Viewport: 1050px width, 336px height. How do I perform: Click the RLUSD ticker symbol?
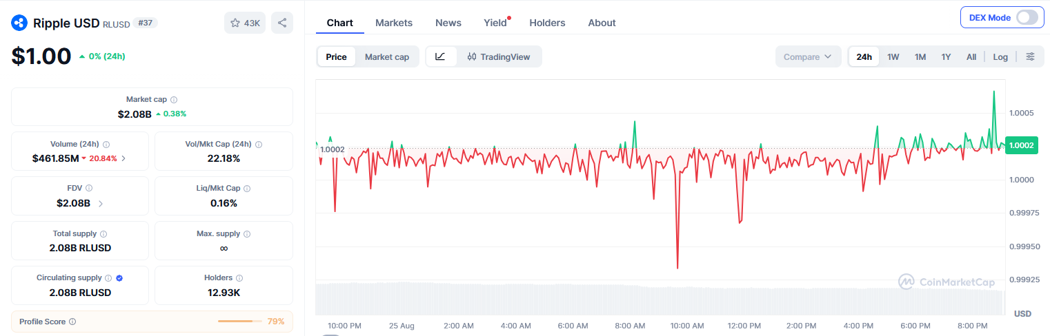click(x=115, y=24)
